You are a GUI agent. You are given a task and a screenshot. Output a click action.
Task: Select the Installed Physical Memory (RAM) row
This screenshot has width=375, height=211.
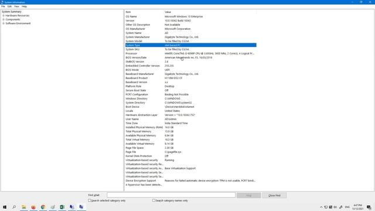[x=190, y=127]
